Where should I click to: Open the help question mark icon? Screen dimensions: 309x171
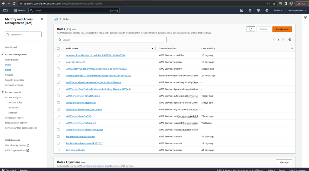tap(258, 10)
